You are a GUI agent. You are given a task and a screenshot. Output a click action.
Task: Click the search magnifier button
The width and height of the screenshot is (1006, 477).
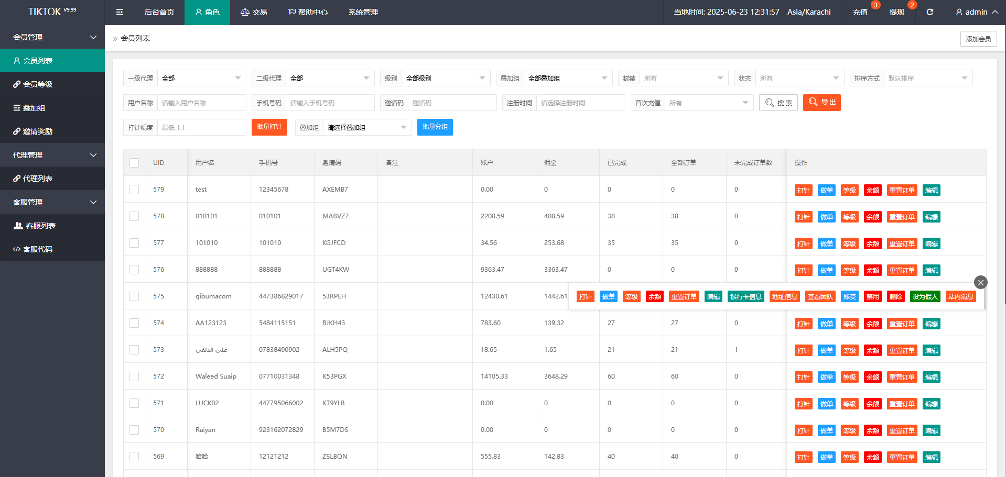click(x=778, y=103)
